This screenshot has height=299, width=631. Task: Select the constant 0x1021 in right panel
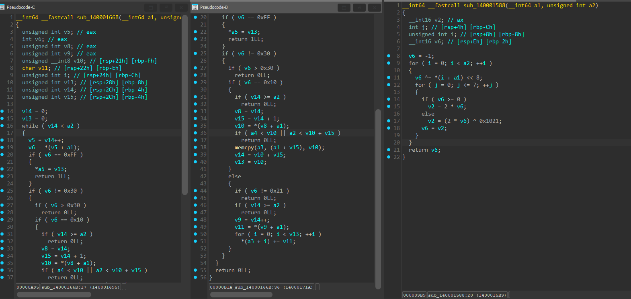point(489,121)
